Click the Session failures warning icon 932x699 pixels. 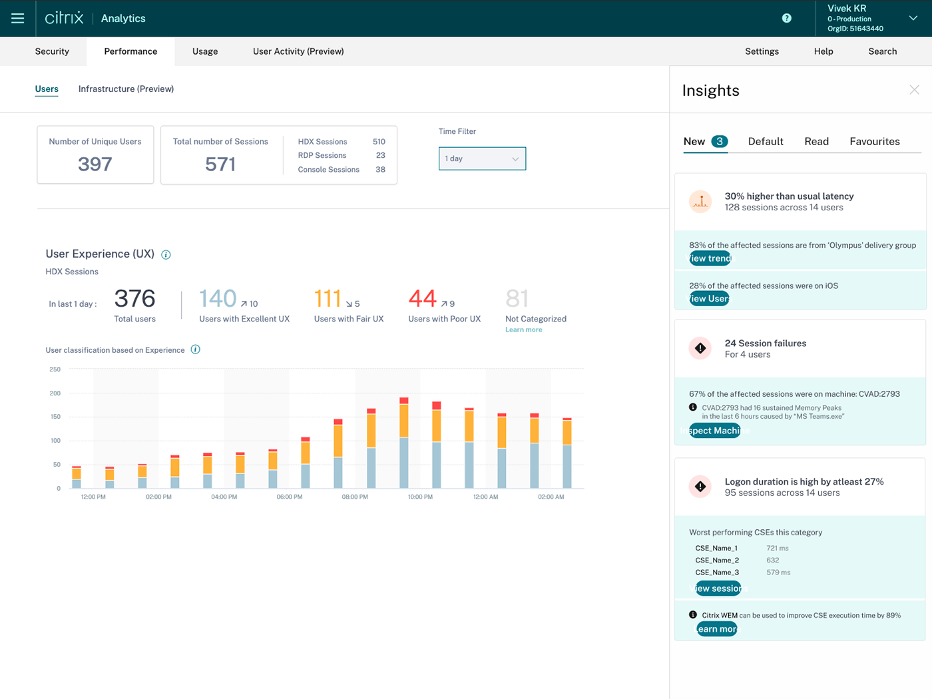click(x=700, y=348)
